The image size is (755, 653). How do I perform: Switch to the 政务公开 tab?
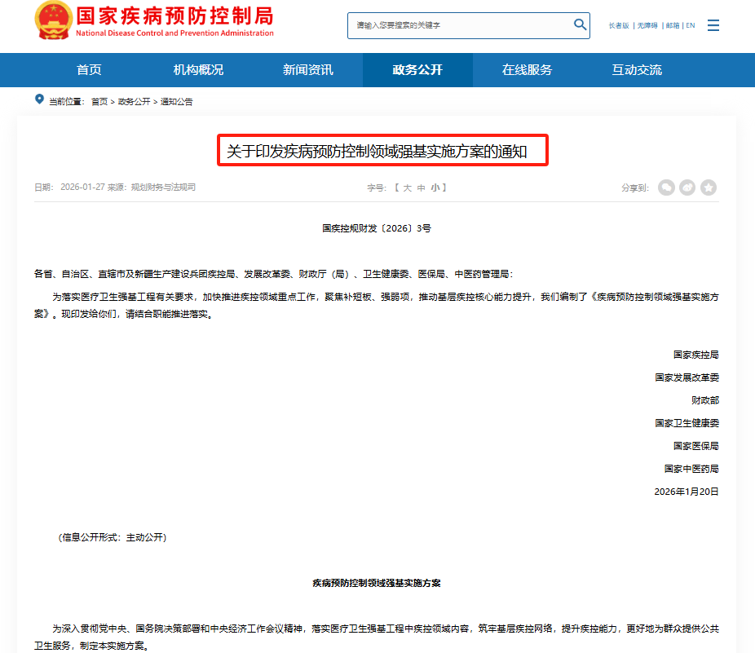[x=417, y=70]
